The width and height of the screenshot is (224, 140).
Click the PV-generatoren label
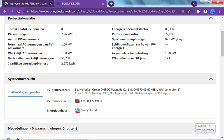point(59,90)
